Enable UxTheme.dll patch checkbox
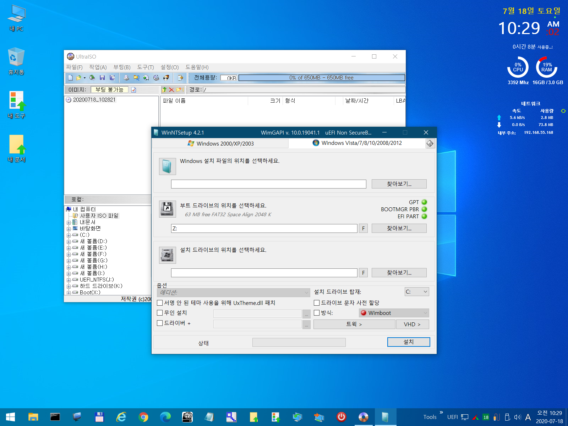The image size is (568, 426). [160, 303]
